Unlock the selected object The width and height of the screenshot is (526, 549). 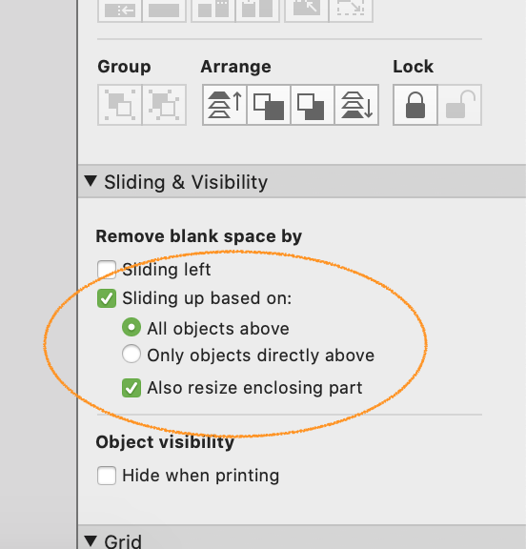tap(460, 105)
